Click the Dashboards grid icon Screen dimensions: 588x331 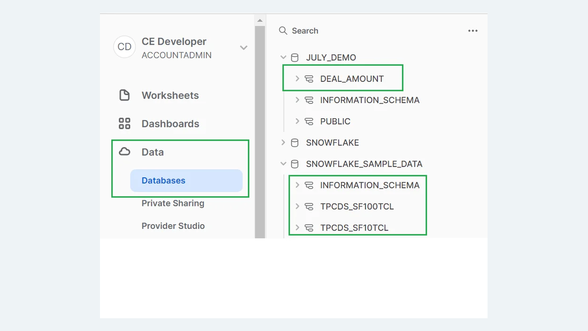click(124, 124)
